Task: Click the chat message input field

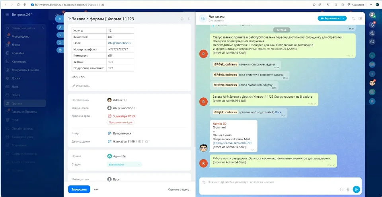Action: [x=271, y=182]
